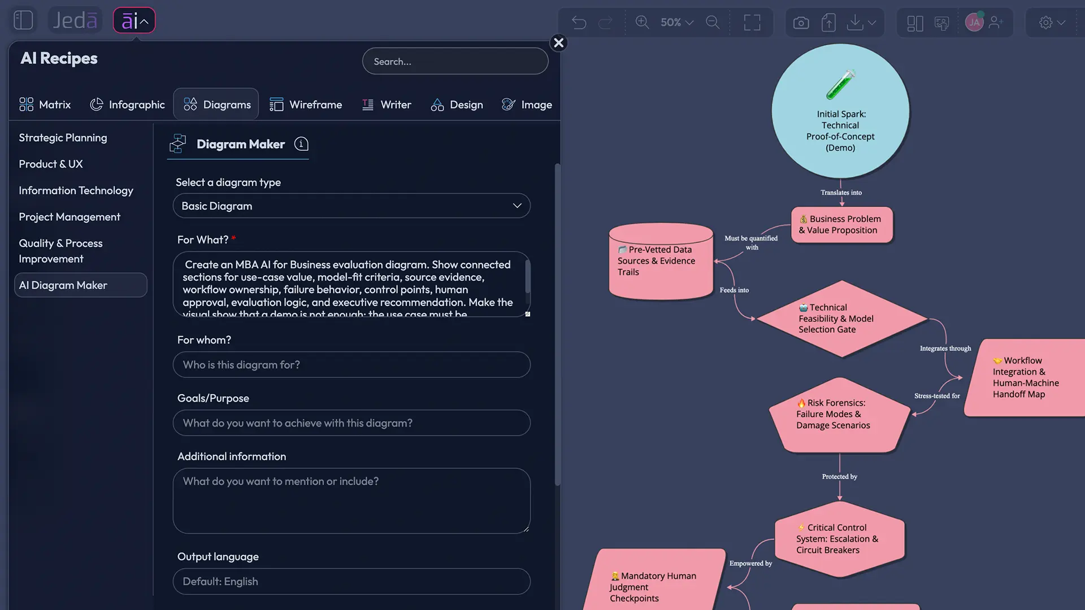Select Project Management category
Screen dimensions: 1085x610
click(70, 217)
